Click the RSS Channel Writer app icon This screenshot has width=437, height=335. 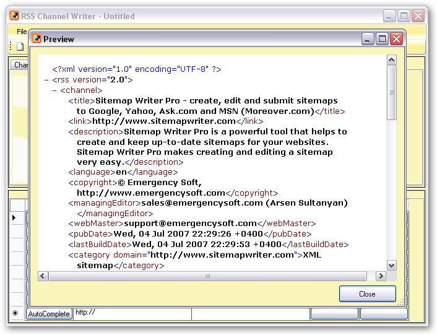pos(14,15)
